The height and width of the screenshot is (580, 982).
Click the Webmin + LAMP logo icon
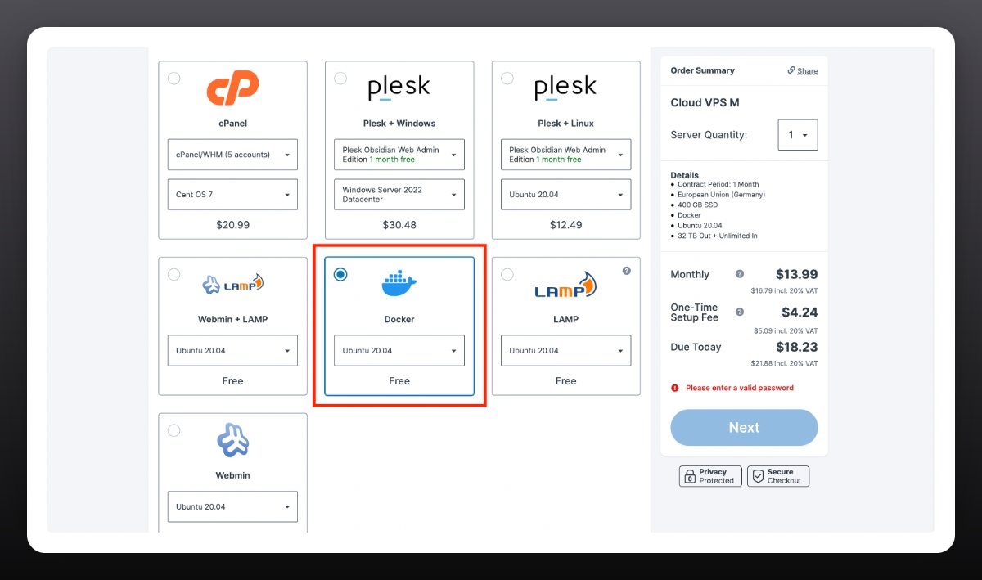click(232, 284)
